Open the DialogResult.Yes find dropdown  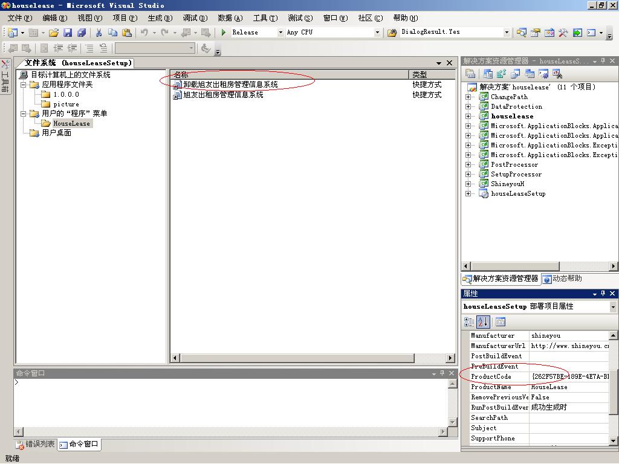[507, 33]
